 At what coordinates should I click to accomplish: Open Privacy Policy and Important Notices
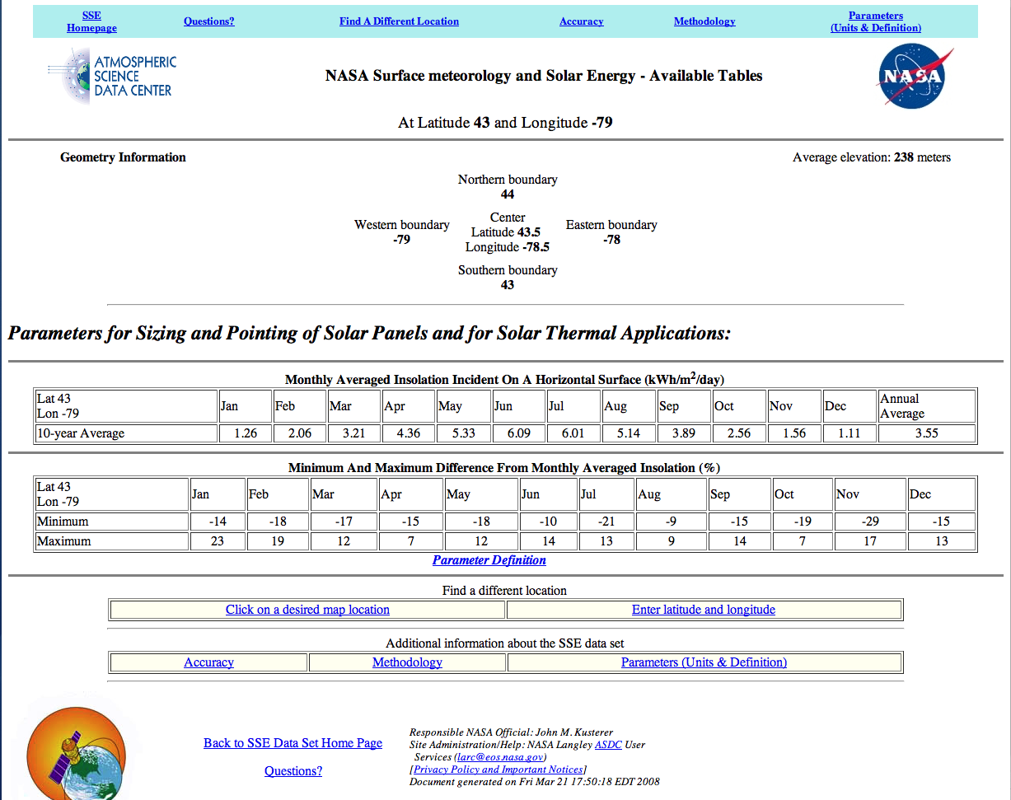click(498, 769)
